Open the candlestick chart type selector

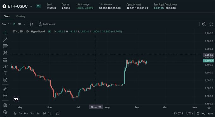[x=31, y=24]
